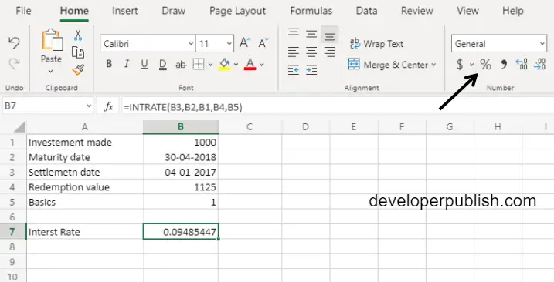
Task: Toggle Italic formatting
Action: tap(127, 64)
